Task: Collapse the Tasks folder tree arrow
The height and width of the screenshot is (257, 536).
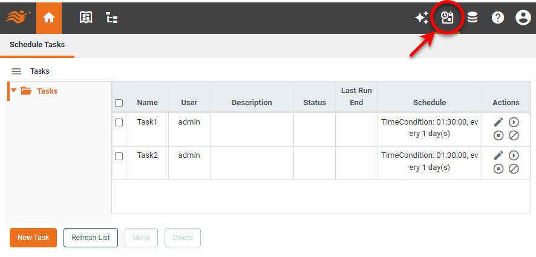Action: (x=13, y=91)
